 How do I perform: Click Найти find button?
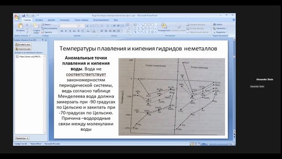218,24
